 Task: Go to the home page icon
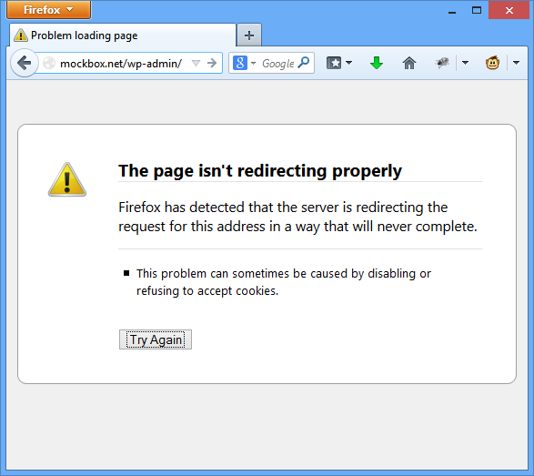409,64
